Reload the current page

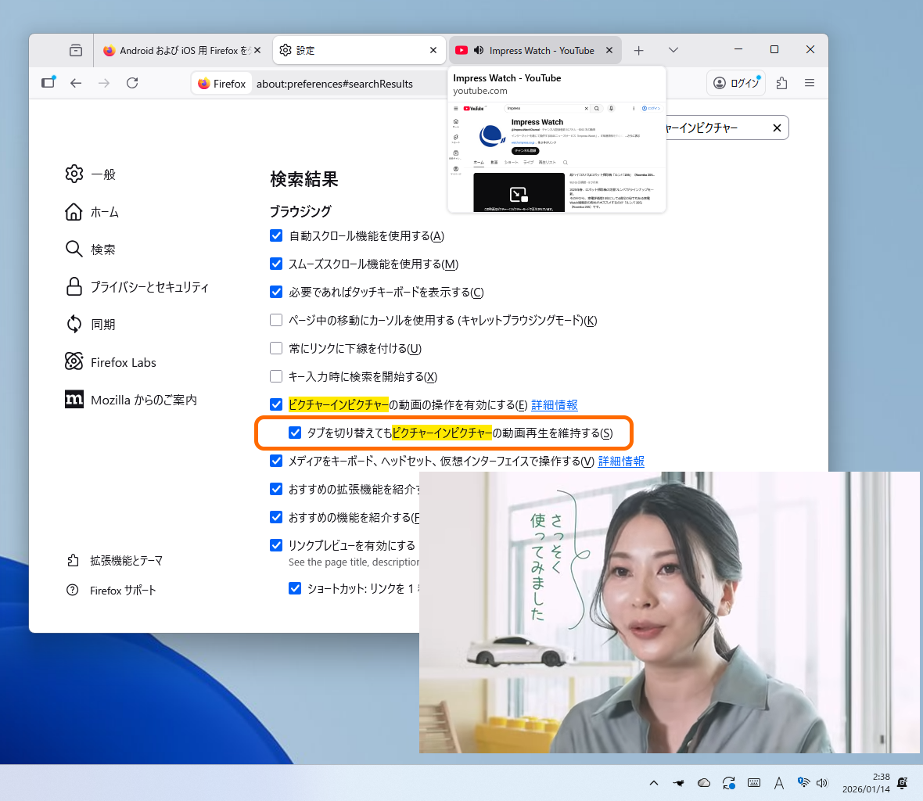point(131,83)
